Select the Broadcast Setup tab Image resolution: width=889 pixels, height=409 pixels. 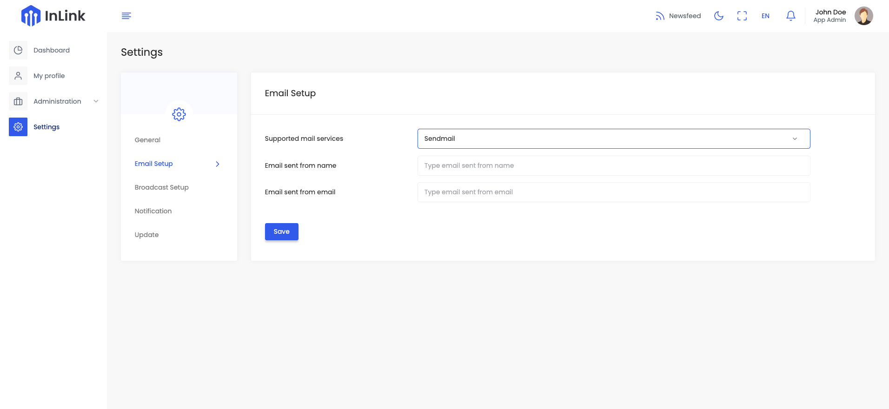161,187
